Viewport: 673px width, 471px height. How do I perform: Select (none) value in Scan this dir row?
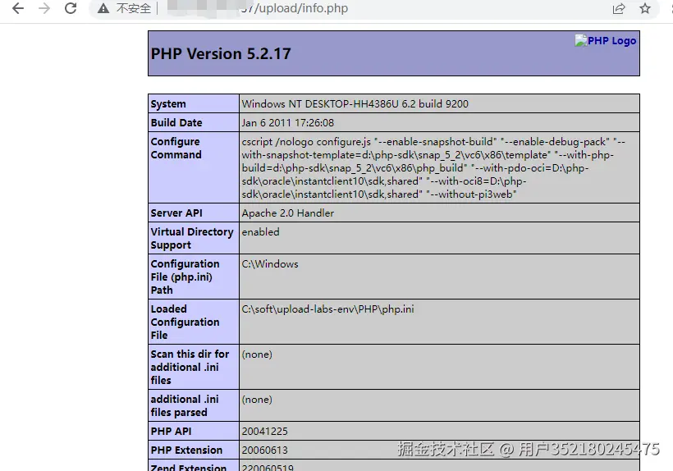(257, 354)
